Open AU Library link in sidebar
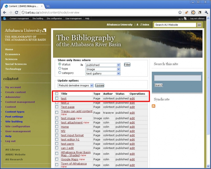This screenshot has width=211, height=169. tap(12, 150)
